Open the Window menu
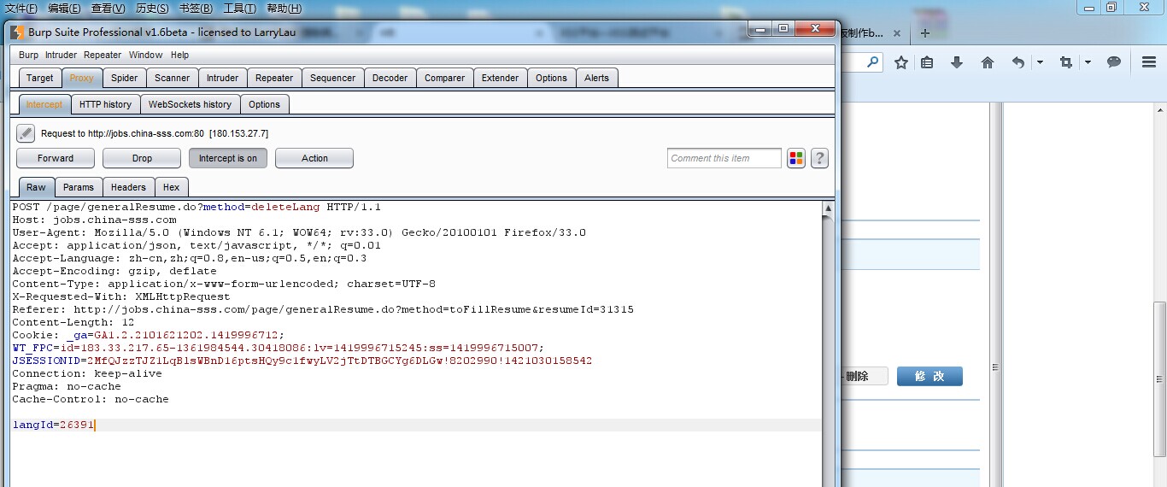Viewport: 1167px width, 487px height. (146, 55)
